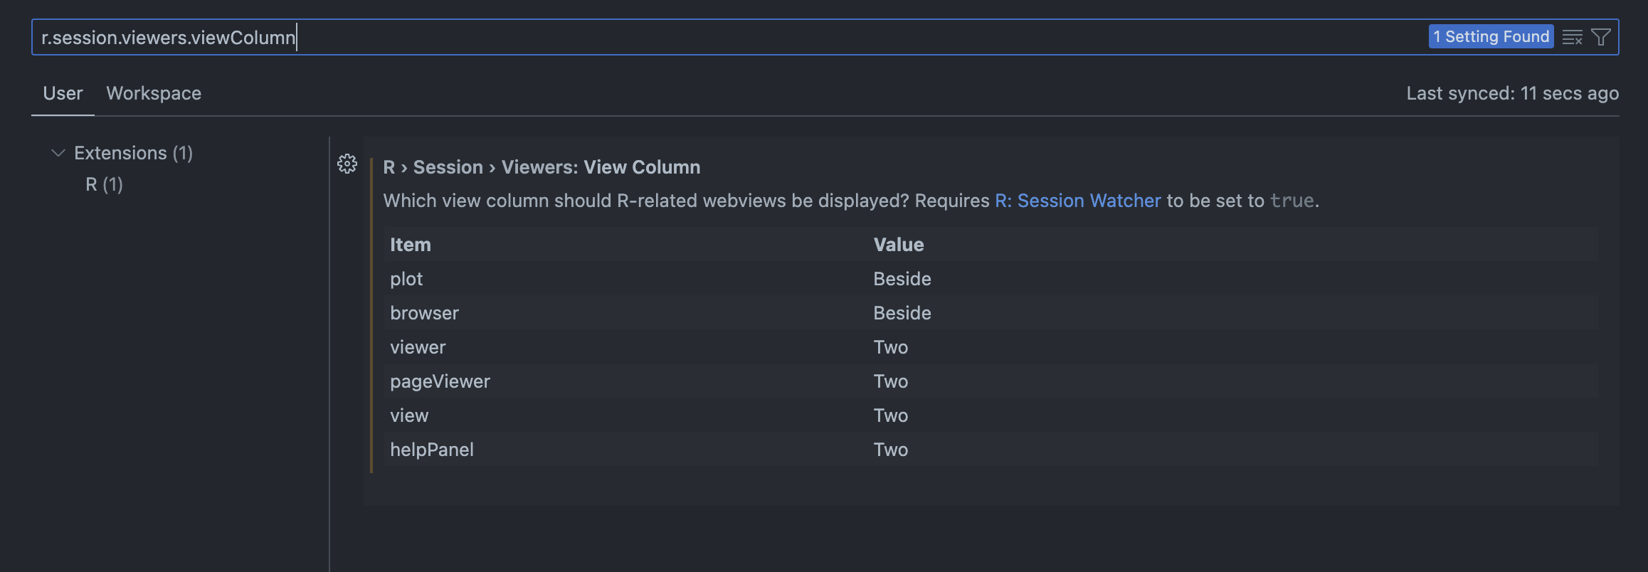Select the view item row
The height and width of the screenshot is (572, 1648).
coord(991,415)
